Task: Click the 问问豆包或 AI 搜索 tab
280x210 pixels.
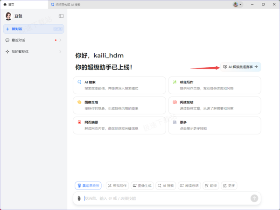Action: pos(66,5)
